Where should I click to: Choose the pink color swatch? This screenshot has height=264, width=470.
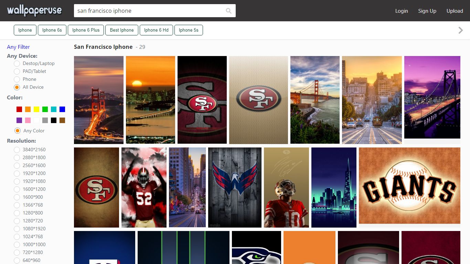click(x=28, y=120)
